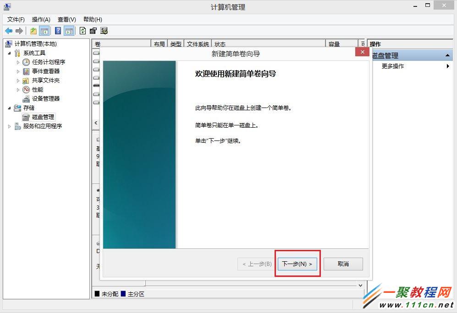This screenshot has height=313, width=457.
Task: Expand the 性能 node arrow
Action: 18,90
